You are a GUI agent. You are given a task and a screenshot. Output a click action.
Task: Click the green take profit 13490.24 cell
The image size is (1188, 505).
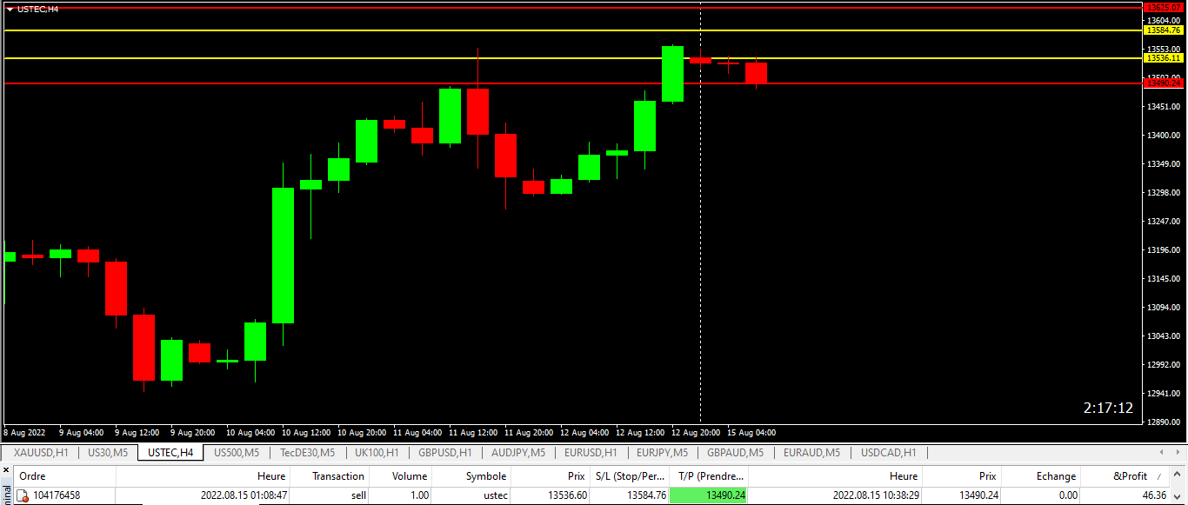(x=709, y=495)
